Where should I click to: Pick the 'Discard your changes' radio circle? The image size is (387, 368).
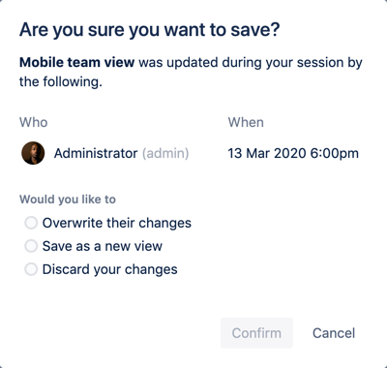coord(31,269)
